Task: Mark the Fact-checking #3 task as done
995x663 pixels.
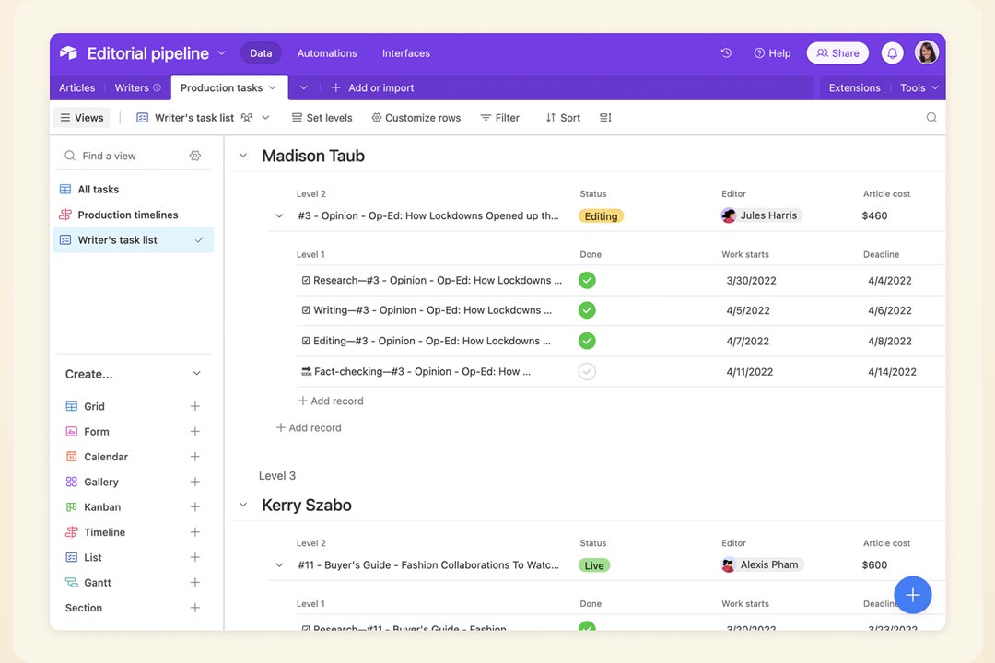Action: pyautogui.click(x=587, y=372)
